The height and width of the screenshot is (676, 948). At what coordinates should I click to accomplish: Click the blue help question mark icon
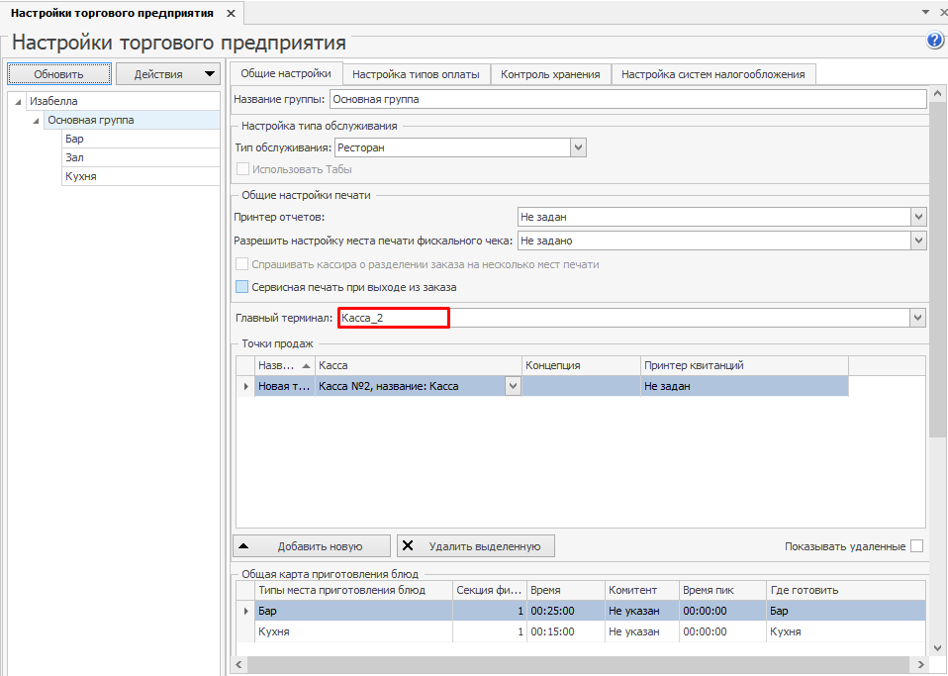934,41
